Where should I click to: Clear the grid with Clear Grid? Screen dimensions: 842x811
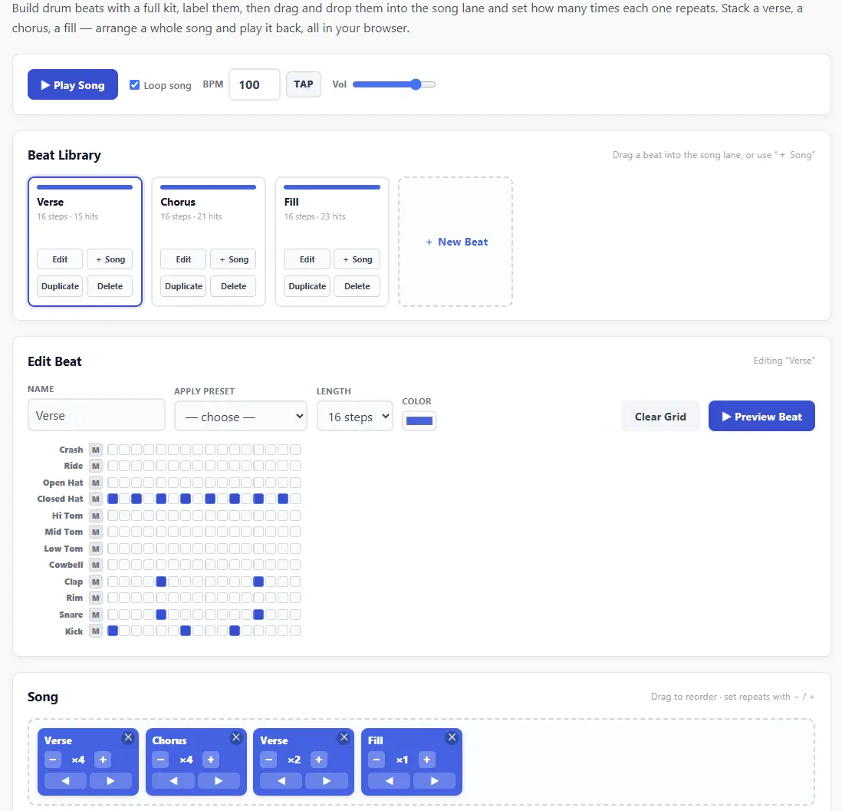660,416
